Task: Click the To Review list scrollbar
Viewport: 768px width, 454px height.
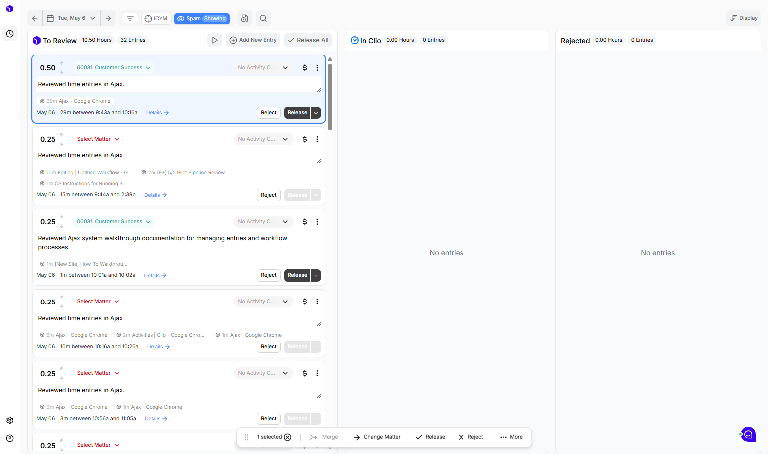Action: coord(330,96)
